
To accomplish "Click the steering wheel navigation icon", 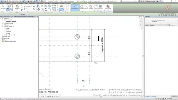I will 141,21.
